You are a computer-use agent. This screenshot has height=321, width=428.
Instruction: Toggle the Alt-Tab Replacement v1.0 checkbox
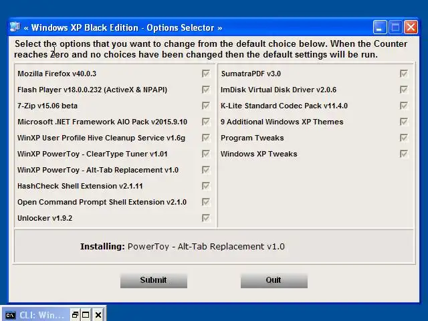(x=206, y=170)
